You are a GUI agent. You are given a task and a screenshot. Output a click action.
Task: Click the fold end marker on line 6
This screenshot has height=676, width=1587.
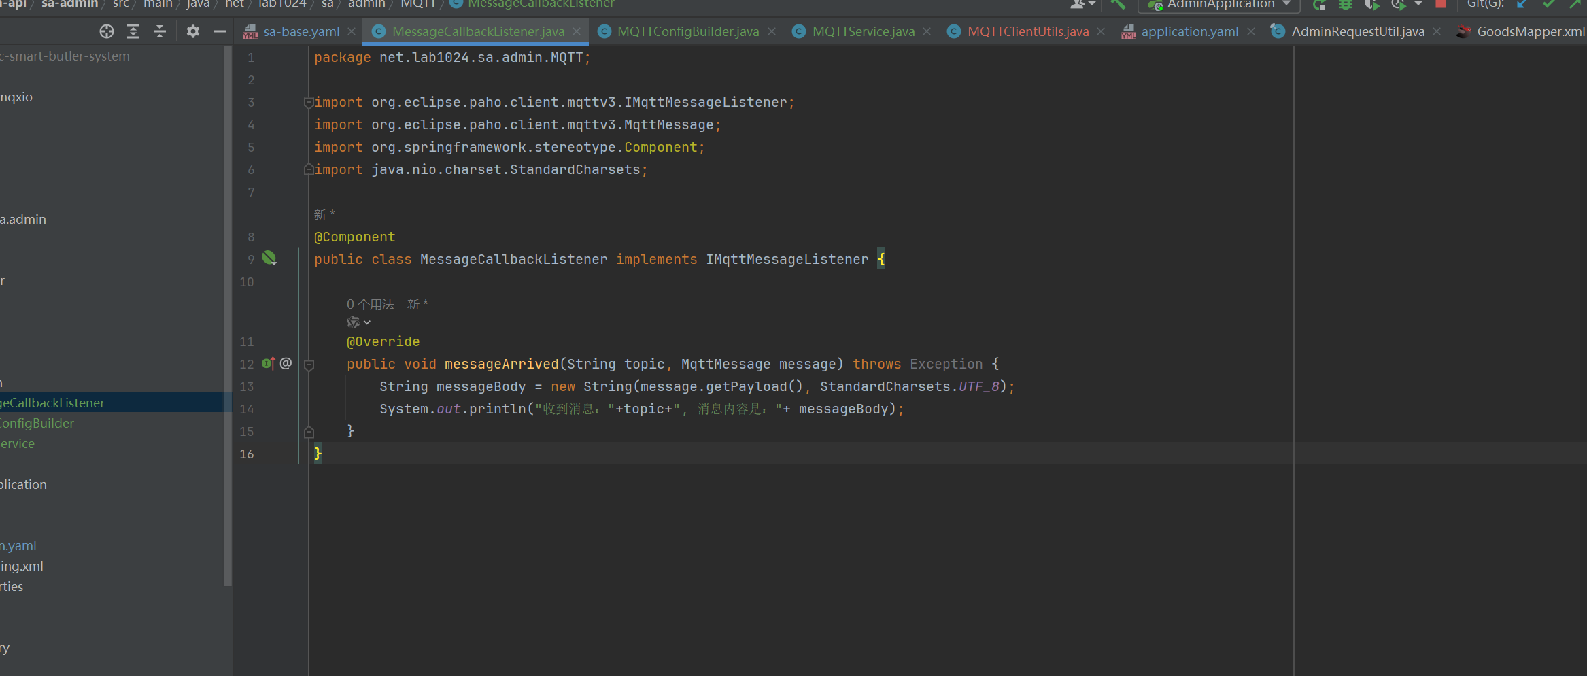pyautogui.click(x=309, y=169)
